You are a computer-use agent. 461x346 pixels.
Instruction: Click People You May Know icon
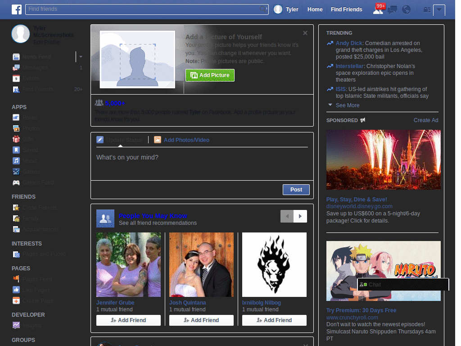(105, 219)
